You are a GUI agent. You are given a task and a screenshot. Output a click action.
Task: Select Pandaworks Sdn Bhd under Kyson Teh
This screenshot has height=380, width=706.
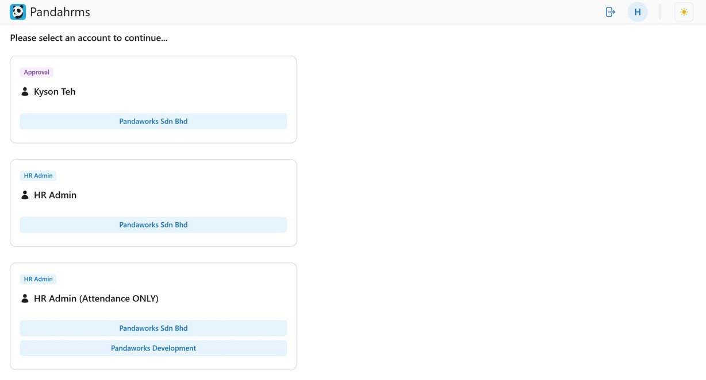(x=153, y=121)
